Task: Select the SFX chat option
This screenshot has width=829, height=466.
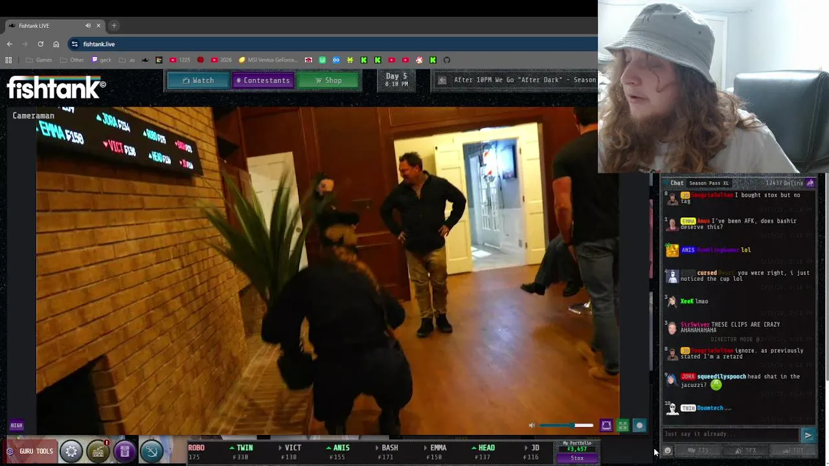Action: point(747,450)
